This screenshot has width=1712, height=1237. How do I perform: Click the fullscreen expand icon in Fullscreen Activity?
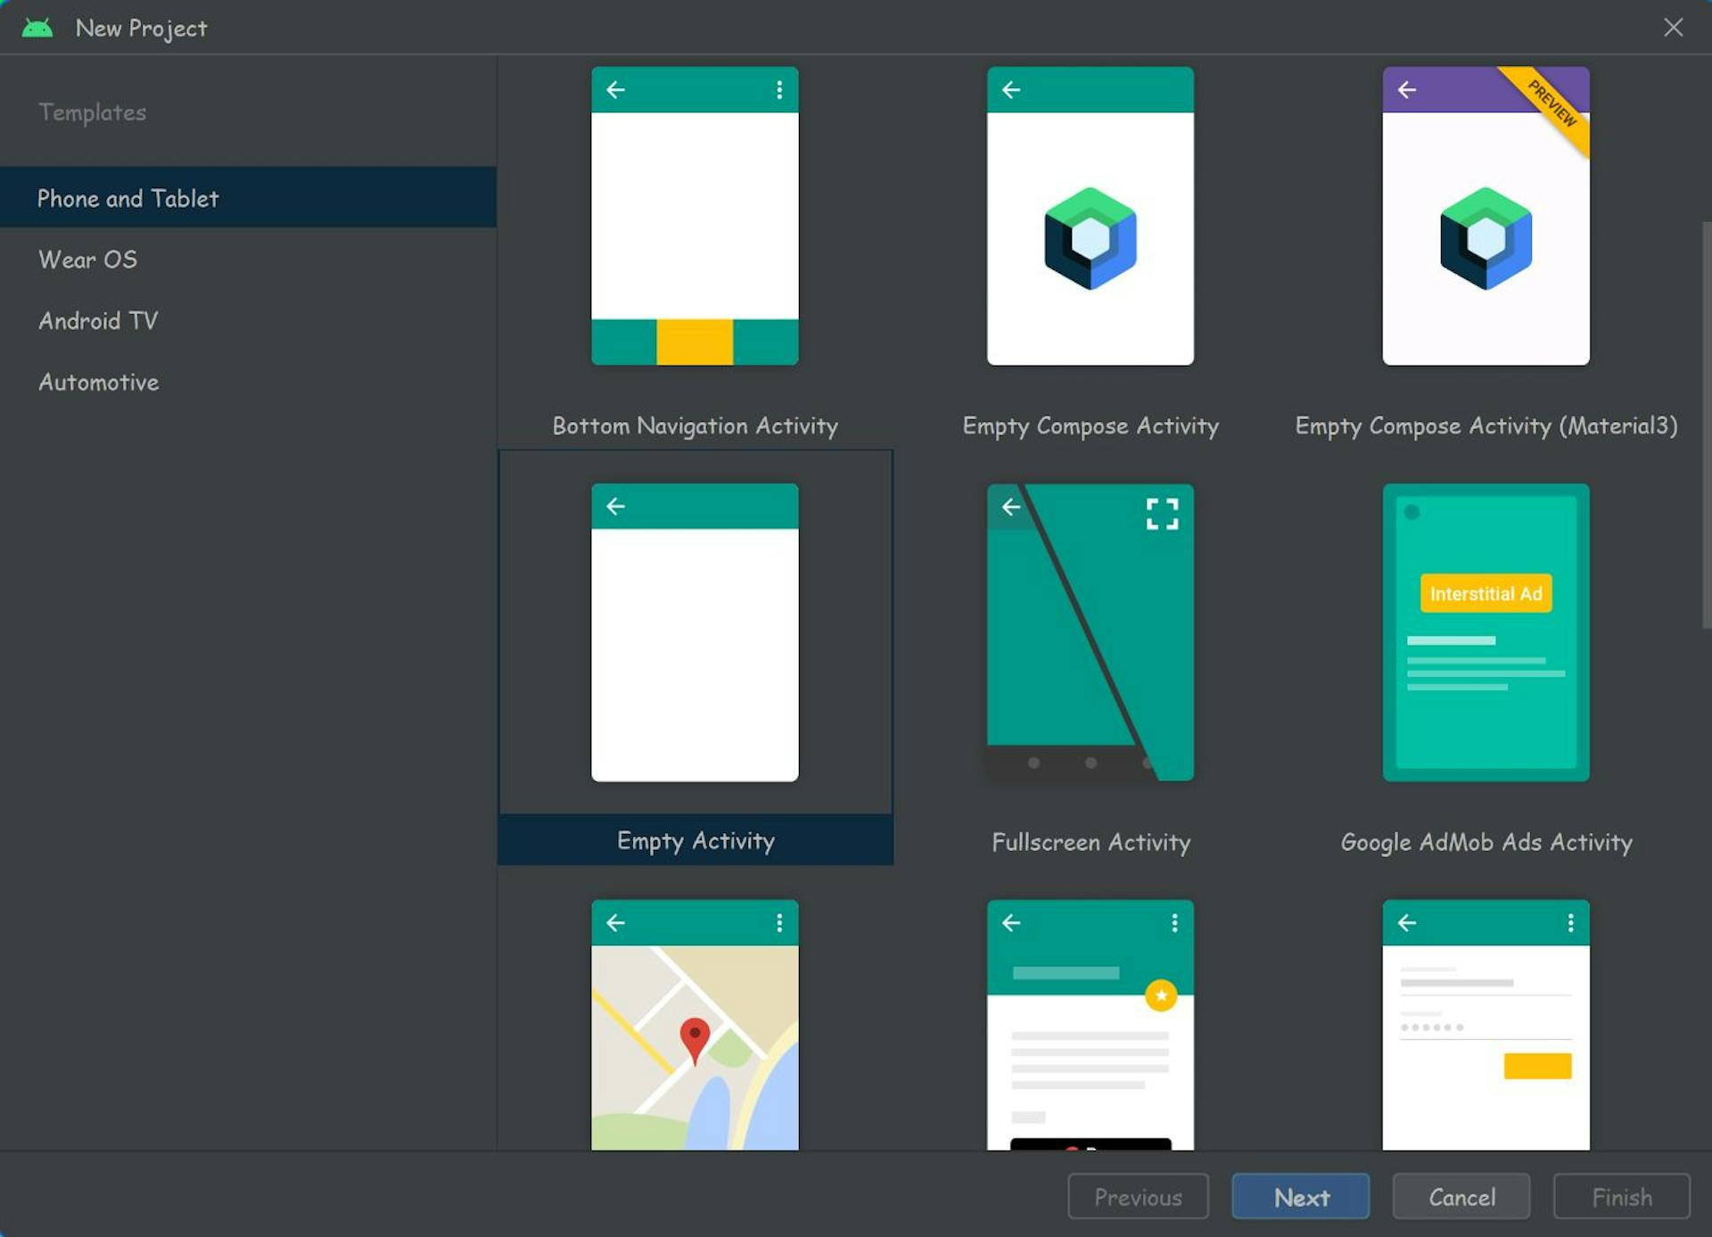[x=1162, y=514]
